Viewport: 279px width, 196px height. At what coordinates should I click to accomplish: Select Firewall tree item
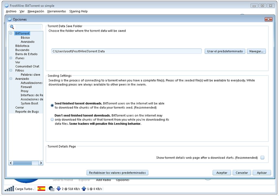click(x=26, y=87)
